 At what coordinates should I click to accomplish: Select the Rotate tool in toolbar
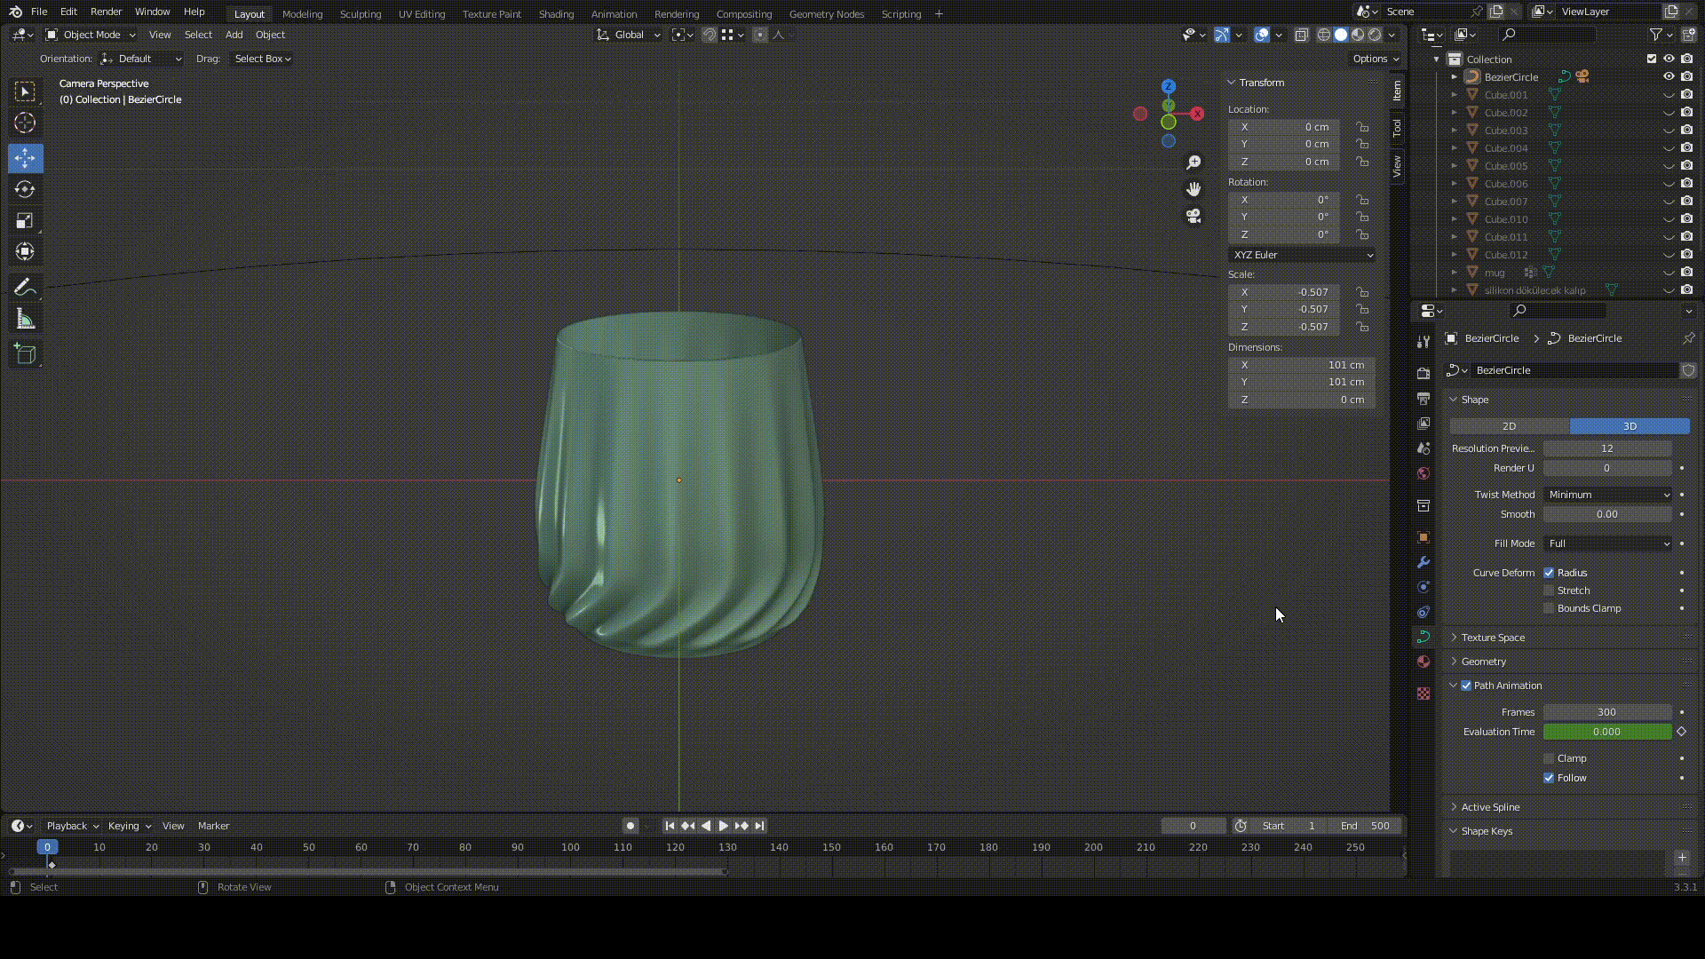(x=25, y=189)
